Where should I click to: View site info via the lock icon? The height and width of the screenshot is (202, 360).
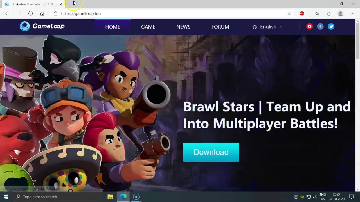tap(55, 13)
